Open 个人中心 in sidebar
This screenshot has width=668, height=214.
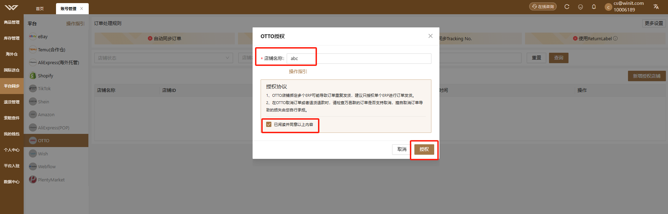[12, 150]
